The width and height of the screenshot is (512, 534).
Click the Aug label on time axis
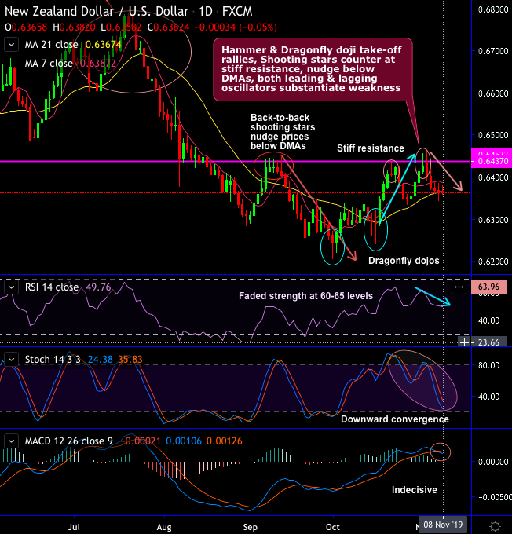(x=164, y=527)
